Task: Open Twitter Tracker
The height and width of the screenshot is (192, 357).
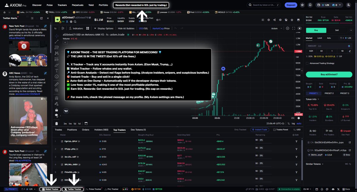Action: click(x=73, y=189)
